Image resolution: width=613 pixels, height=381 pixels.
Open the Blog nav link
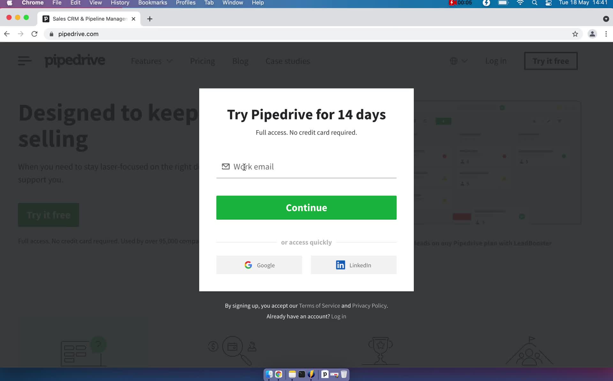coord(240,61)
